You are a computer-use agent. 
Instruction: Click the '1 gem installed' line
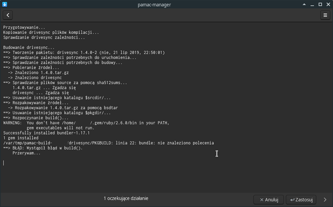pos(21,138)
